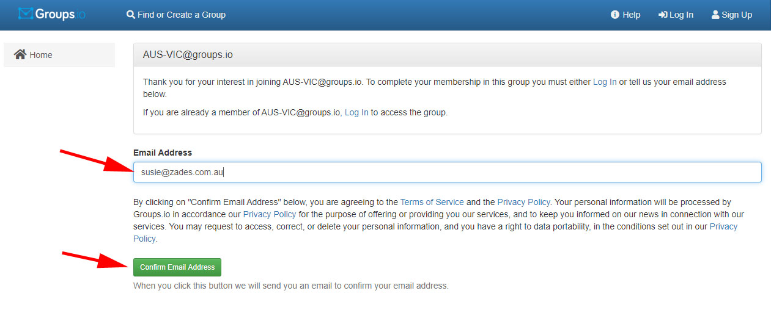The width and height of the screenshot is (771, 310).
Task: Open Privacy Policy link after 'in accordance our'
Action: [x=269, y=214]
